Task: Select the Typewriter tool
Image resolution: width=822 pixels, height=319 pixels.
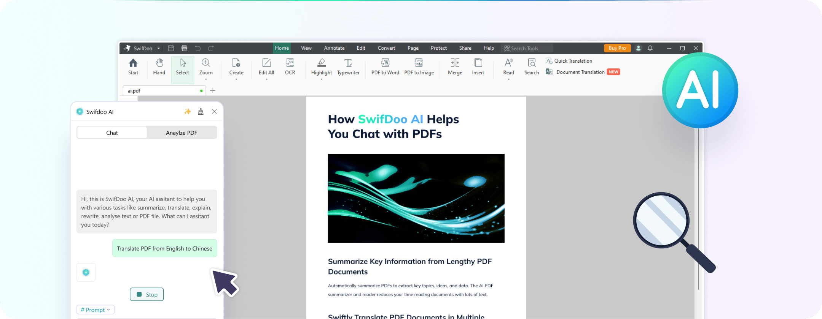Action: coord(348,67)
